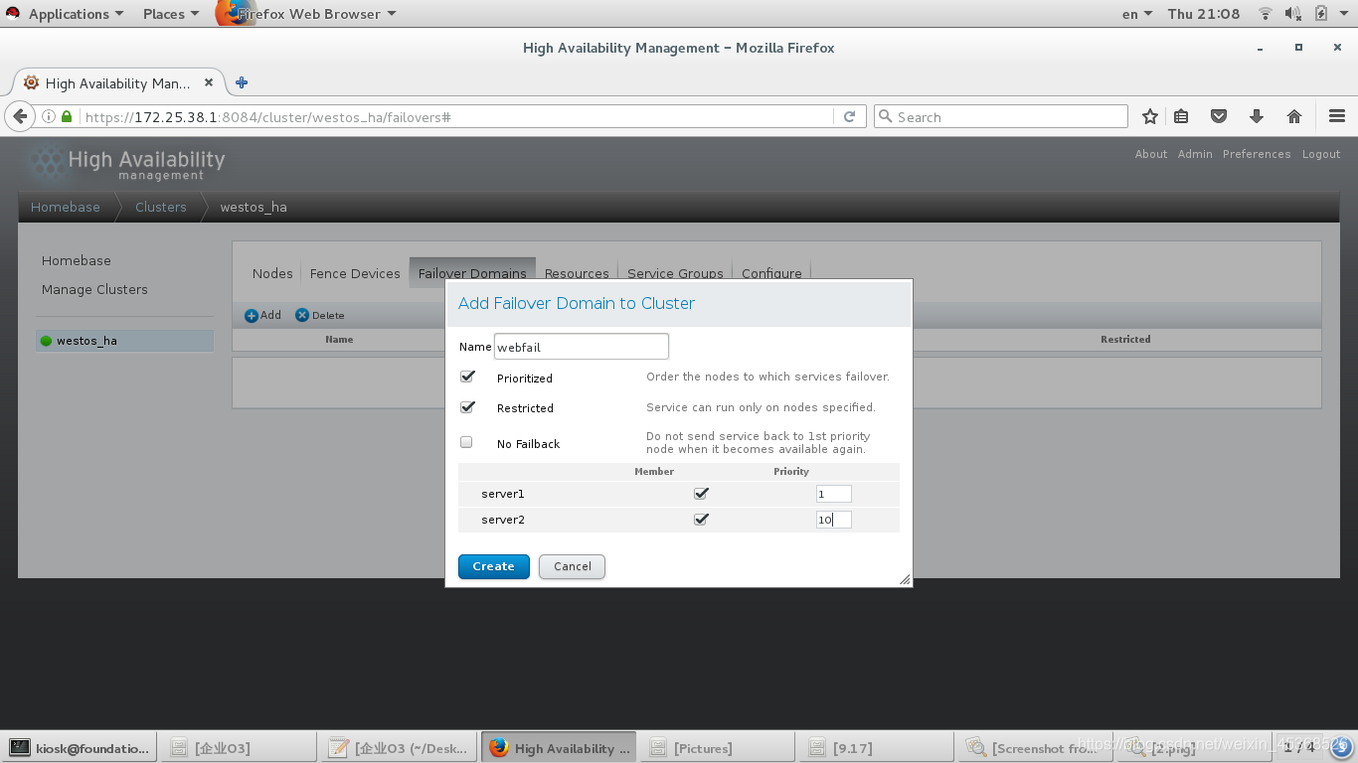Open the Preferences link
Image resolution: width=1358 pixels, height=763 pixels.
tap(1257, 154)
